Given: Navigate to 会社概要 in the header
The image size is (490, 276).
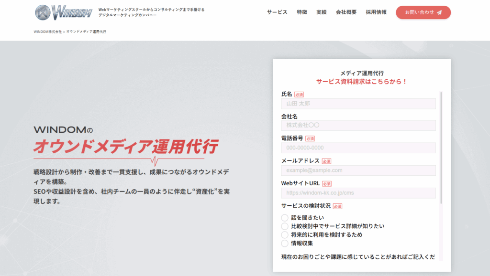Looking at the screenshot, I should click(346, 12).
